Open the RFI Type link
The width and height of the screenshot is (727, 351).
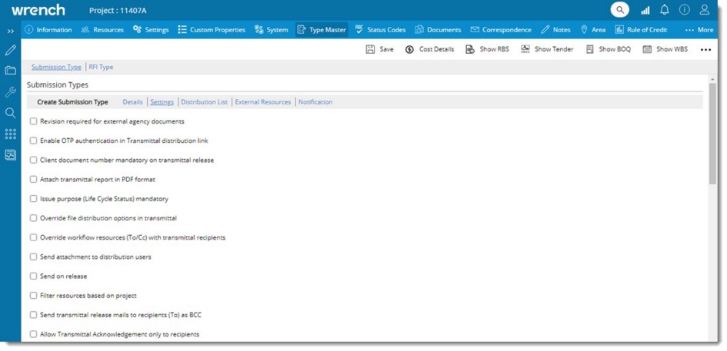click(x=101, y=67)
